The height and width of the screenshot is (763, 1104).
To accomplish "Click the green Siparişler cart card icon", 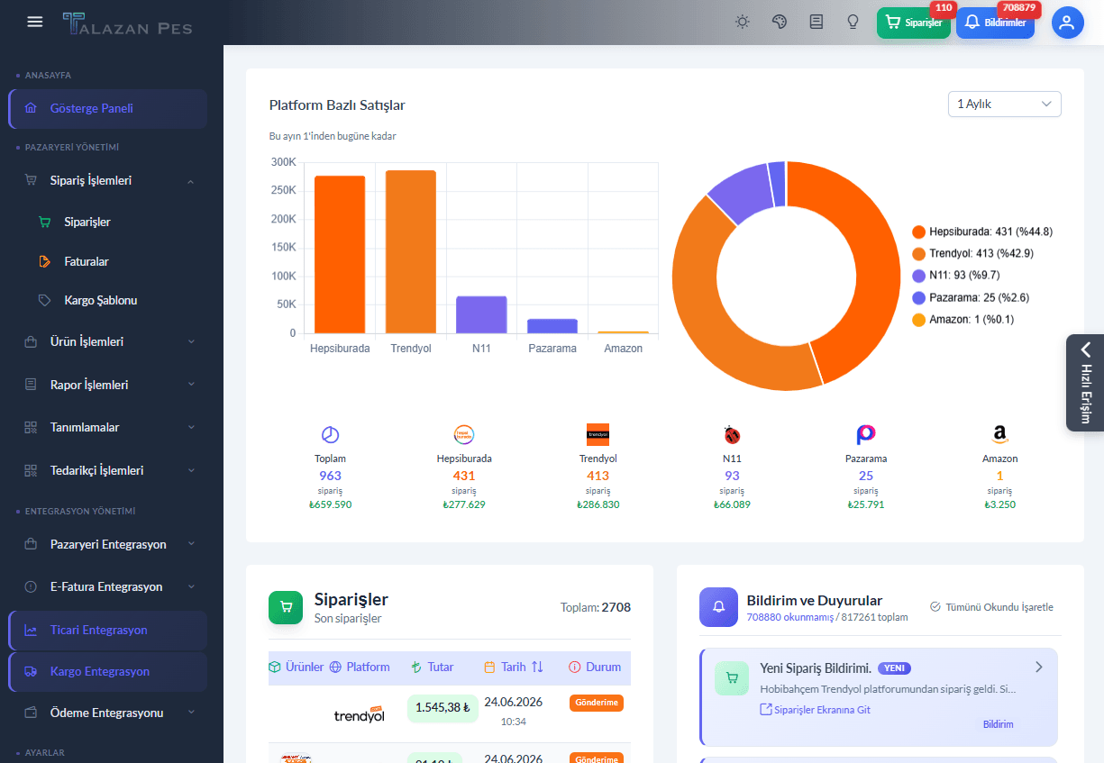I will point(287,607).
